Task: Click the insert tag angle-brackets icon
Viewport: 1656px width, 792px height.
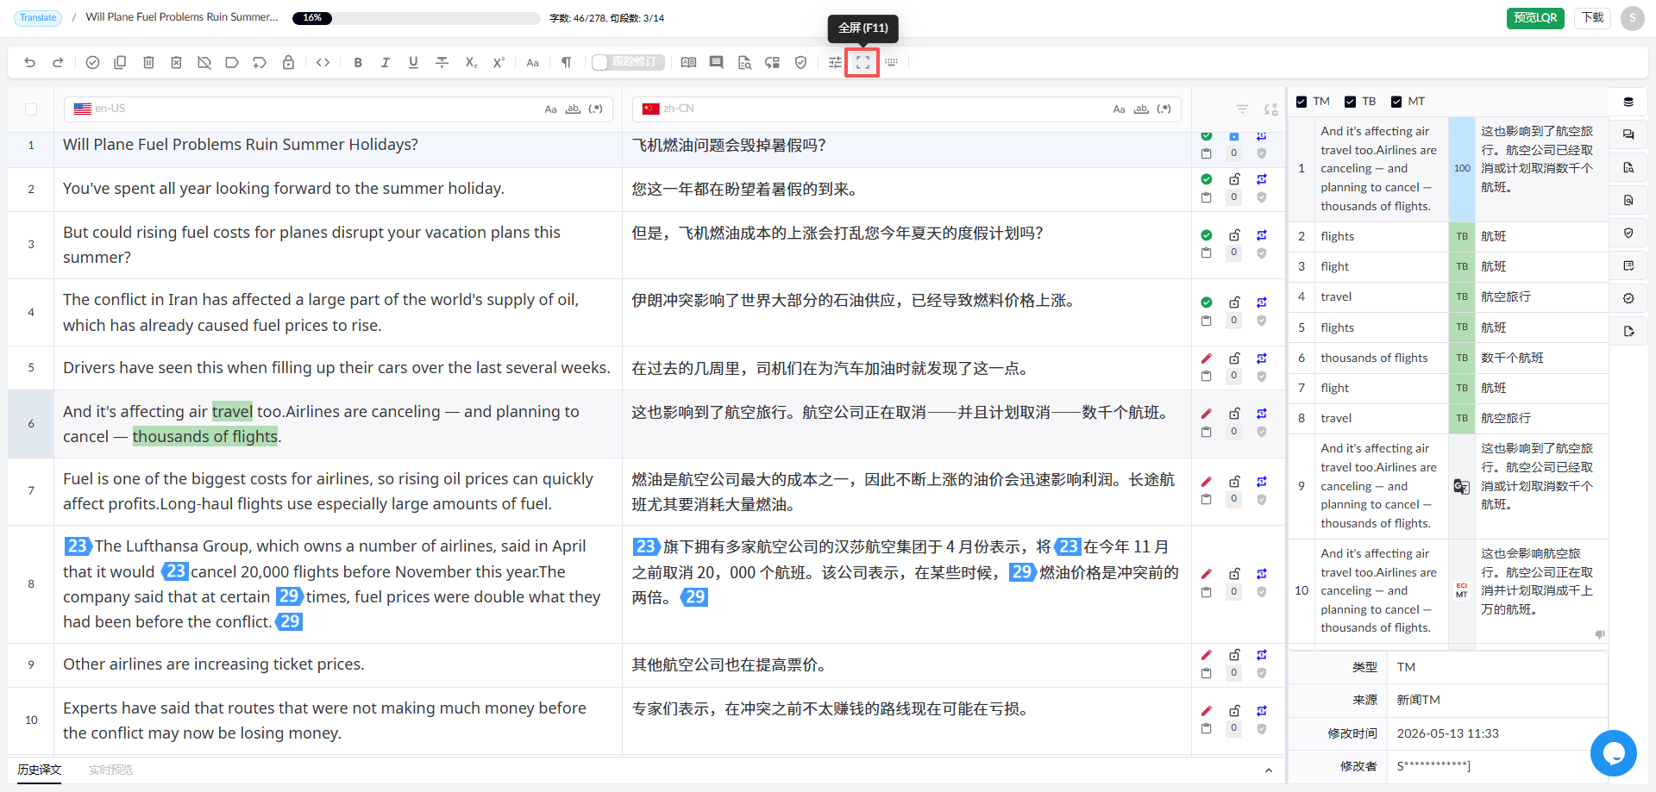Action: pos(323,62)
